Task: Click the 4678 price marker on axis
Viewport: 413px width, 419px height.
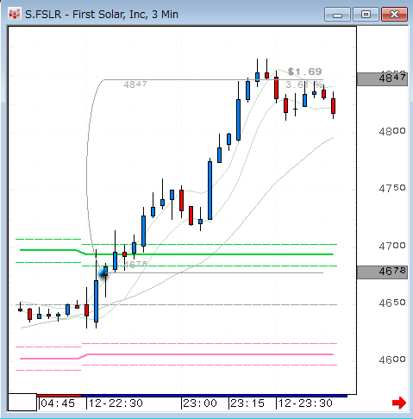Action: pos(382,272)
